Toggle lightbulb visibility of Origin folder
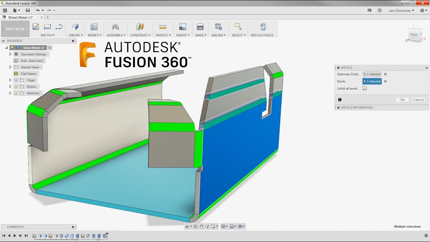This screenshot has width=430, height=242. 16,80
